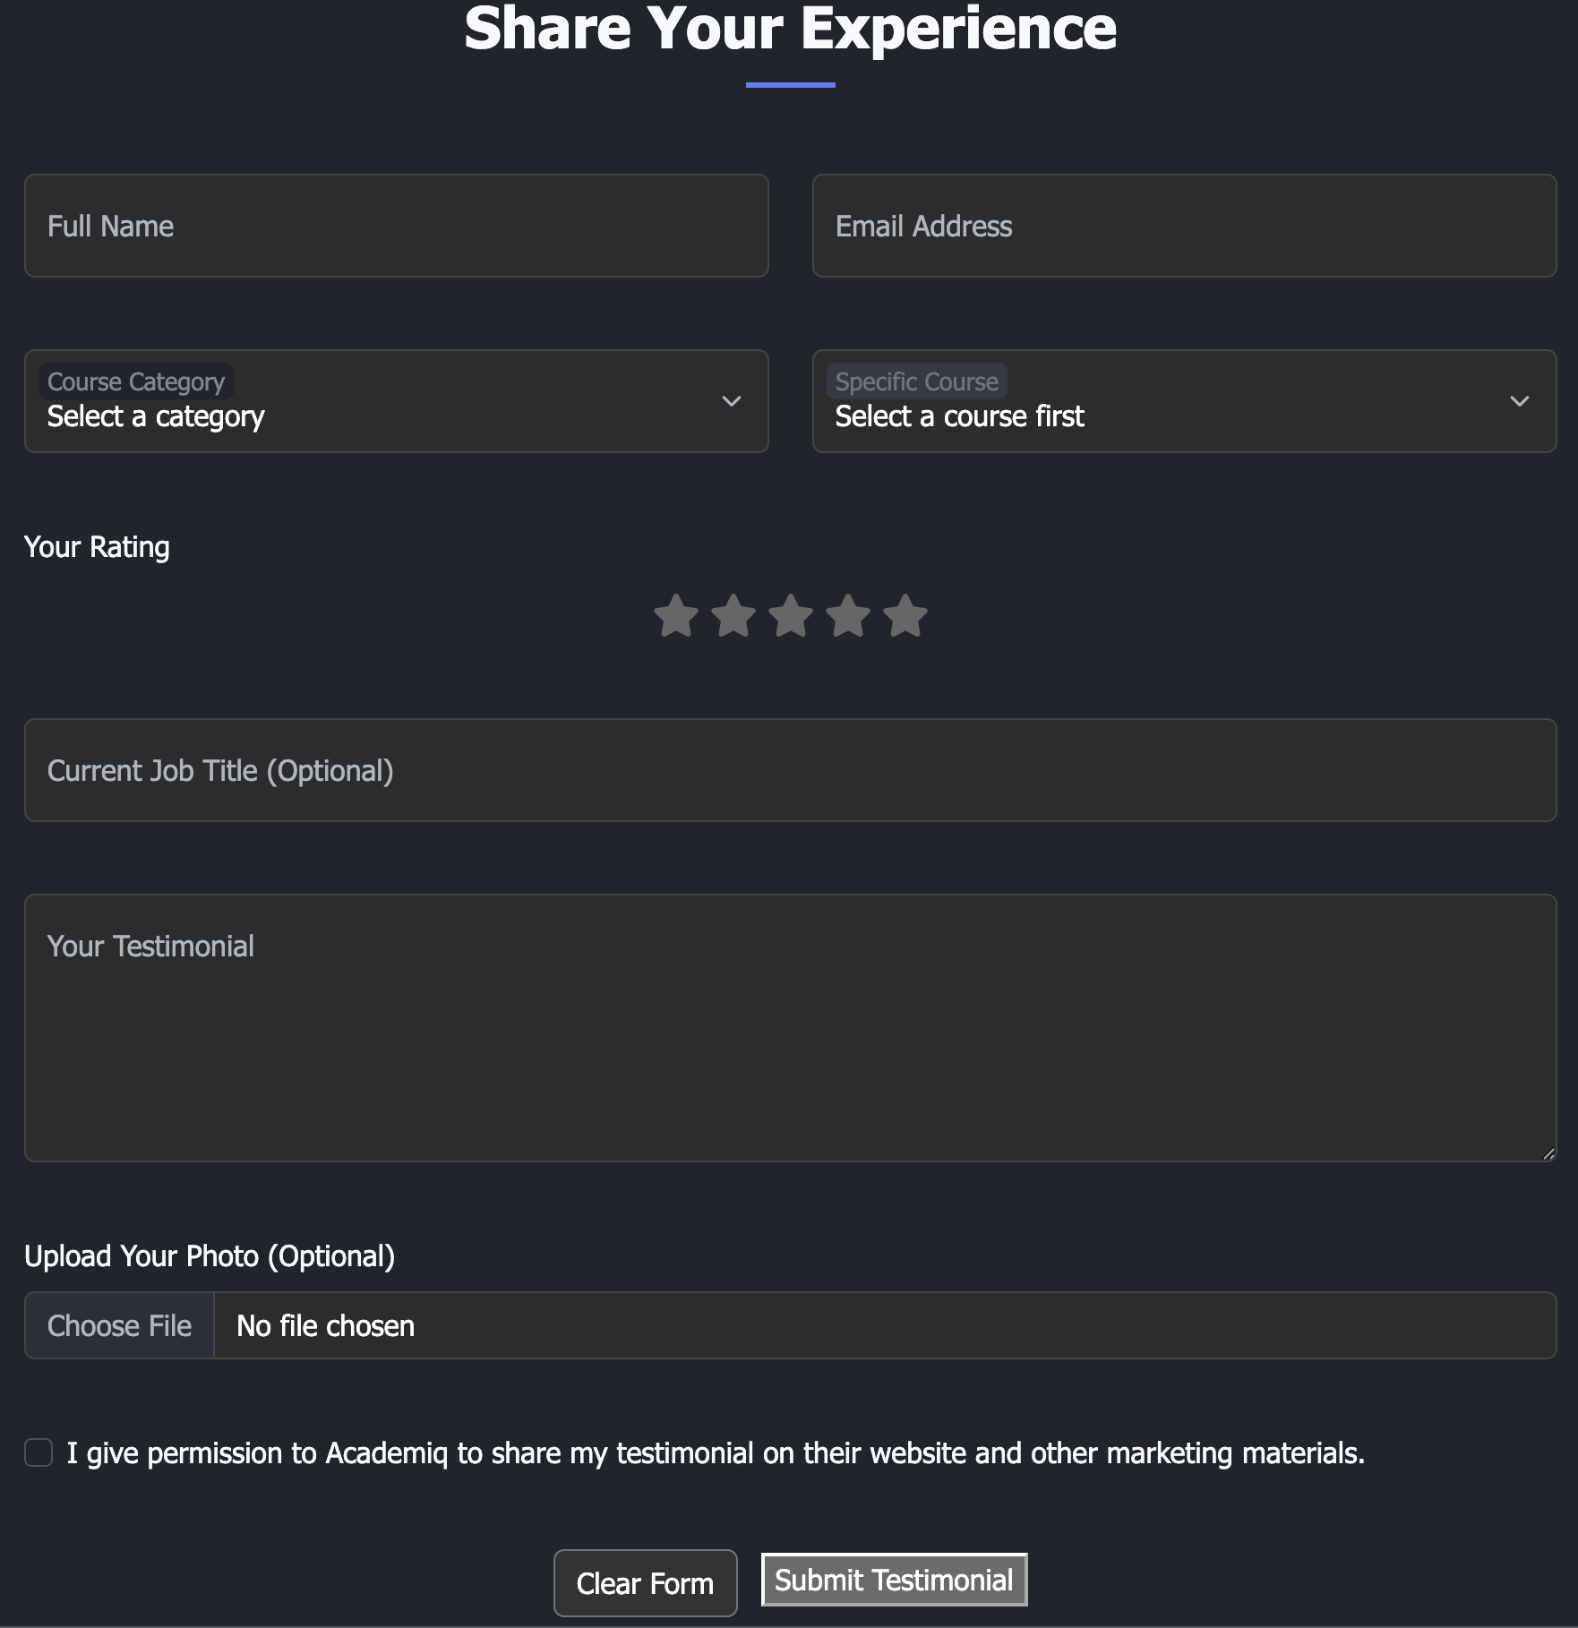Select the Current Job Title field
This screenshot has width=1578, height=1628.
point(790,770)
